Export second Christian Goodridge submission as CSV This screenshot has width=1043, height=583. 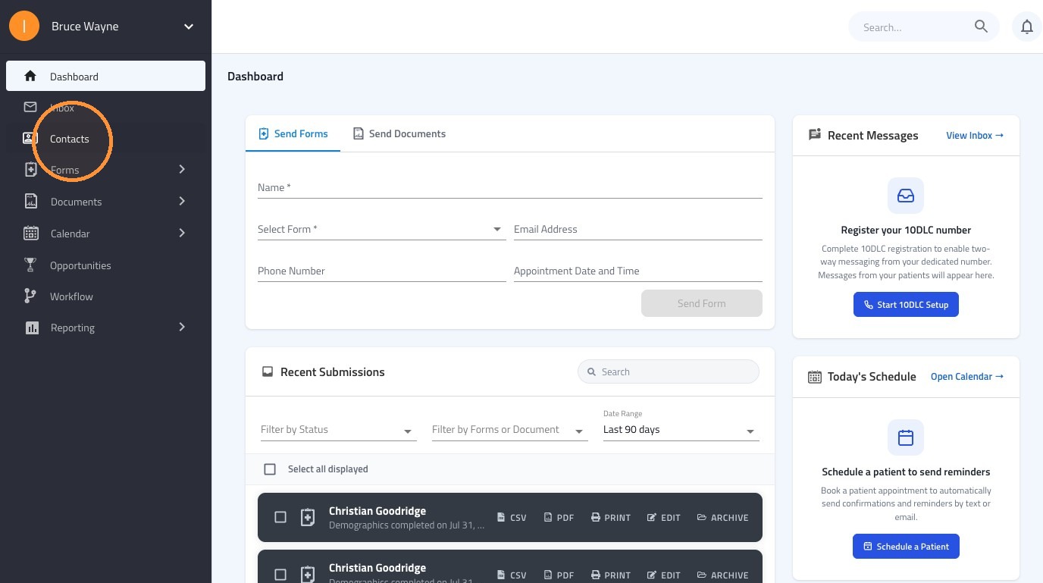point(512,575)
